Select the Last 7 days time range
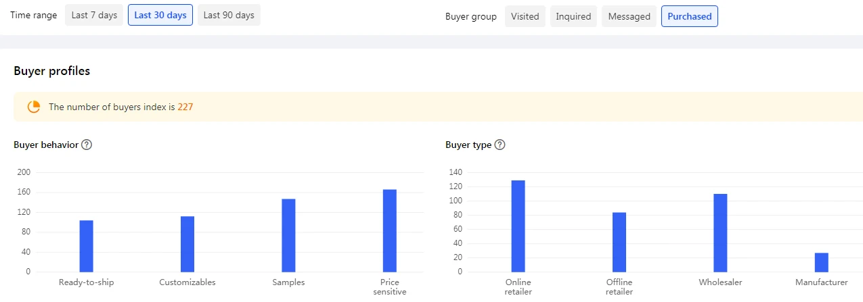863x302 pixels. point(94,15)
